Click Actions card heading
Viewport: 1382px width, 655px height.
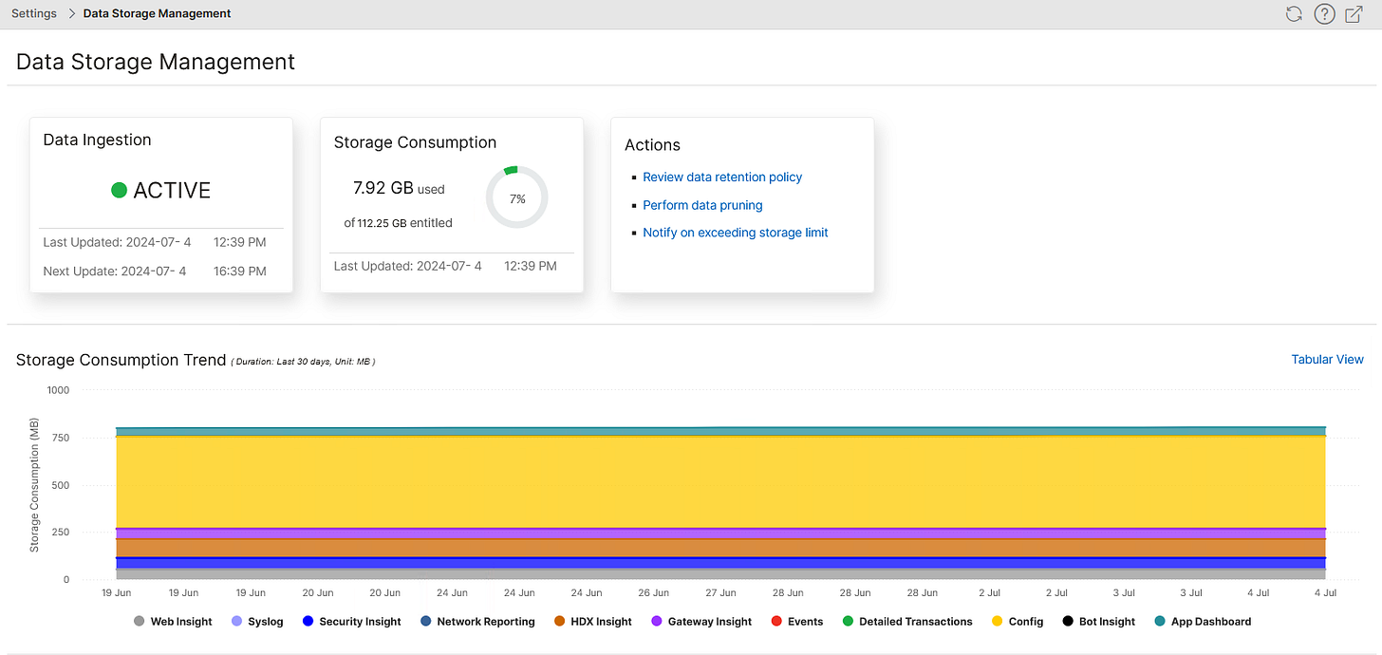click(652, 145)
